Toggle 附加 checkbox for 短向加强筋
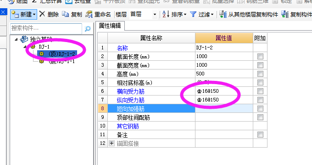 click(260, 109)
